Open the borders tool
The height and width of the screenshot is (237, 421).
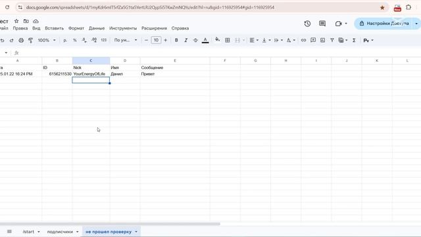click(x=228, y=40)
